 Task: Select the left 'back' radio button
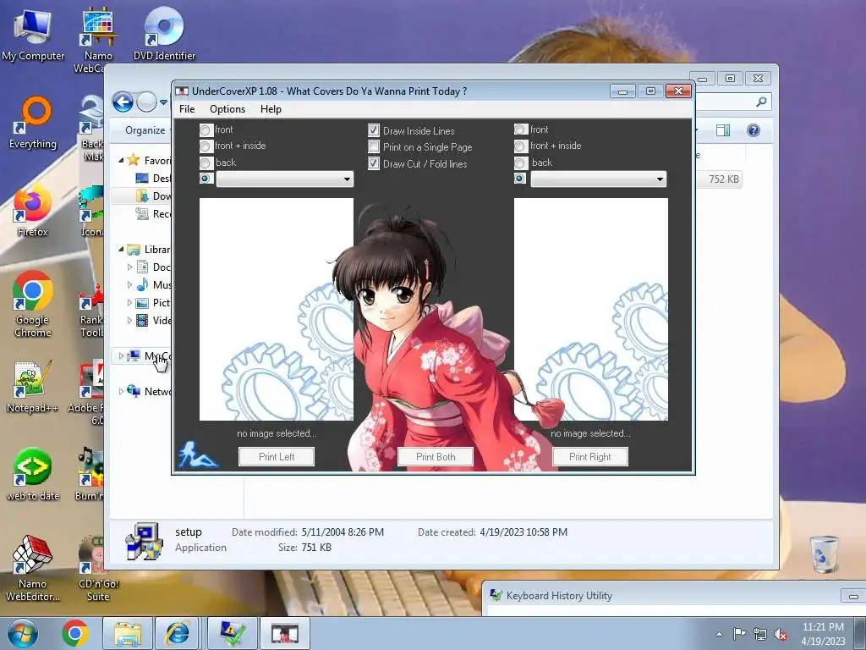click(x=206, y=163)
